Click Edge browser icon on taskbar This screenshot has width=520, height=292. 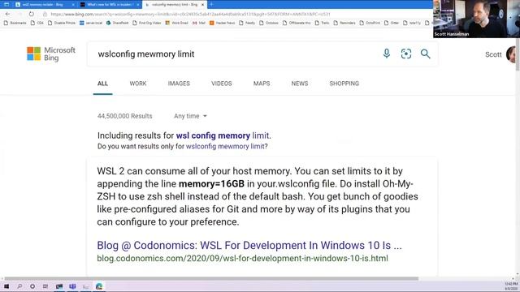(x=99, y=286)
